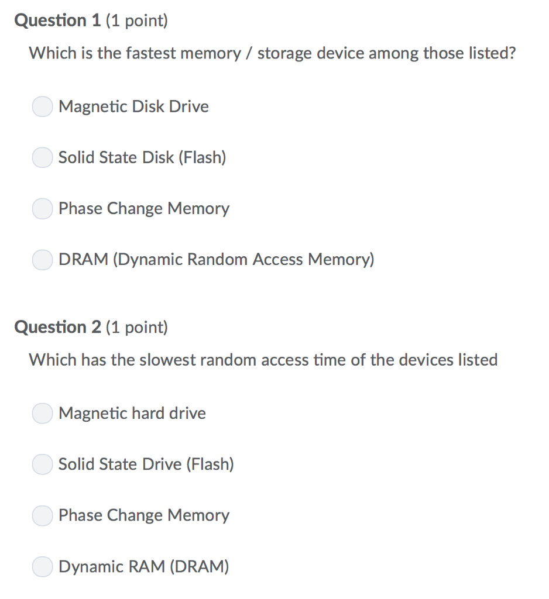Click the Dynamic RAM (DRAM) label text
Screen dimensions: 549x599
143,566
